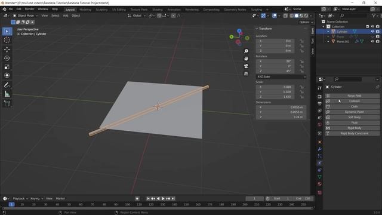
Task: Select the Rotate tool
Action: 7,58
